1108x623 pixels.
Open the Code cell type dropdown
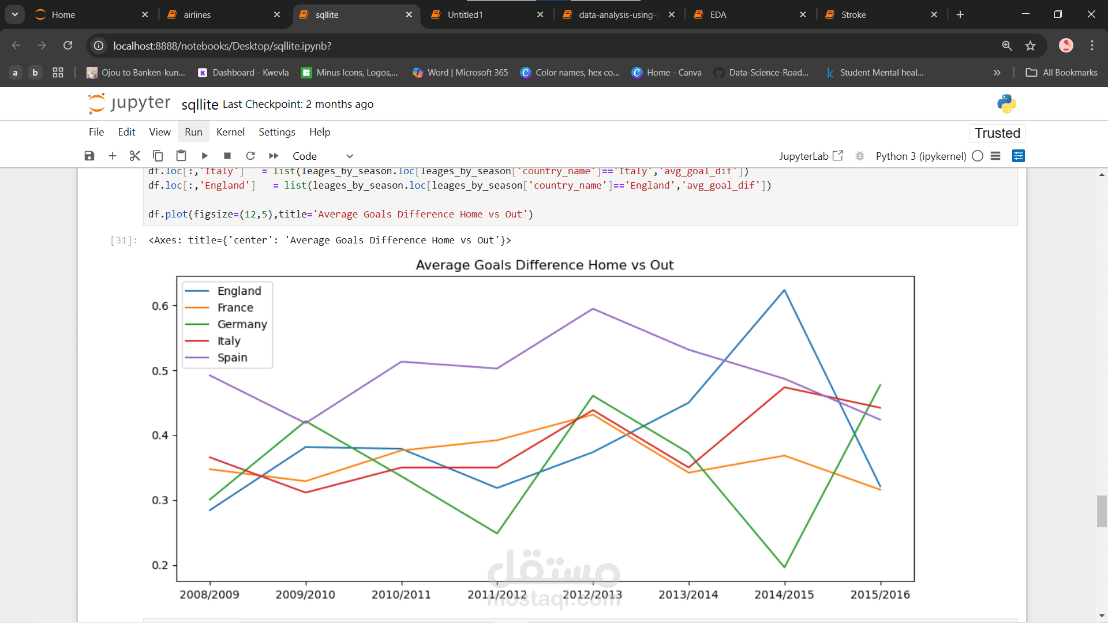pos(323,156)
